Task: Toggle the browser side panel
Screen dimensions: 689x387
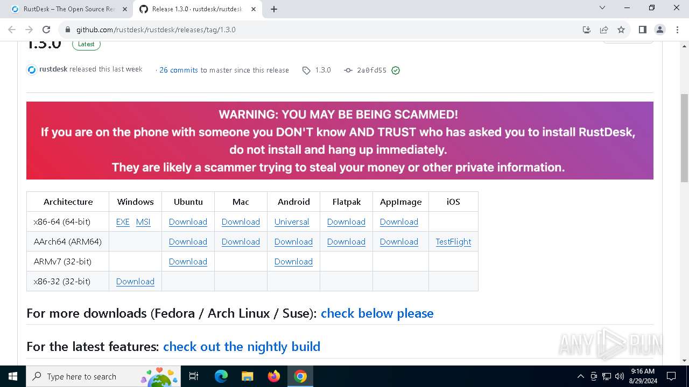Action: click(642, 30)
